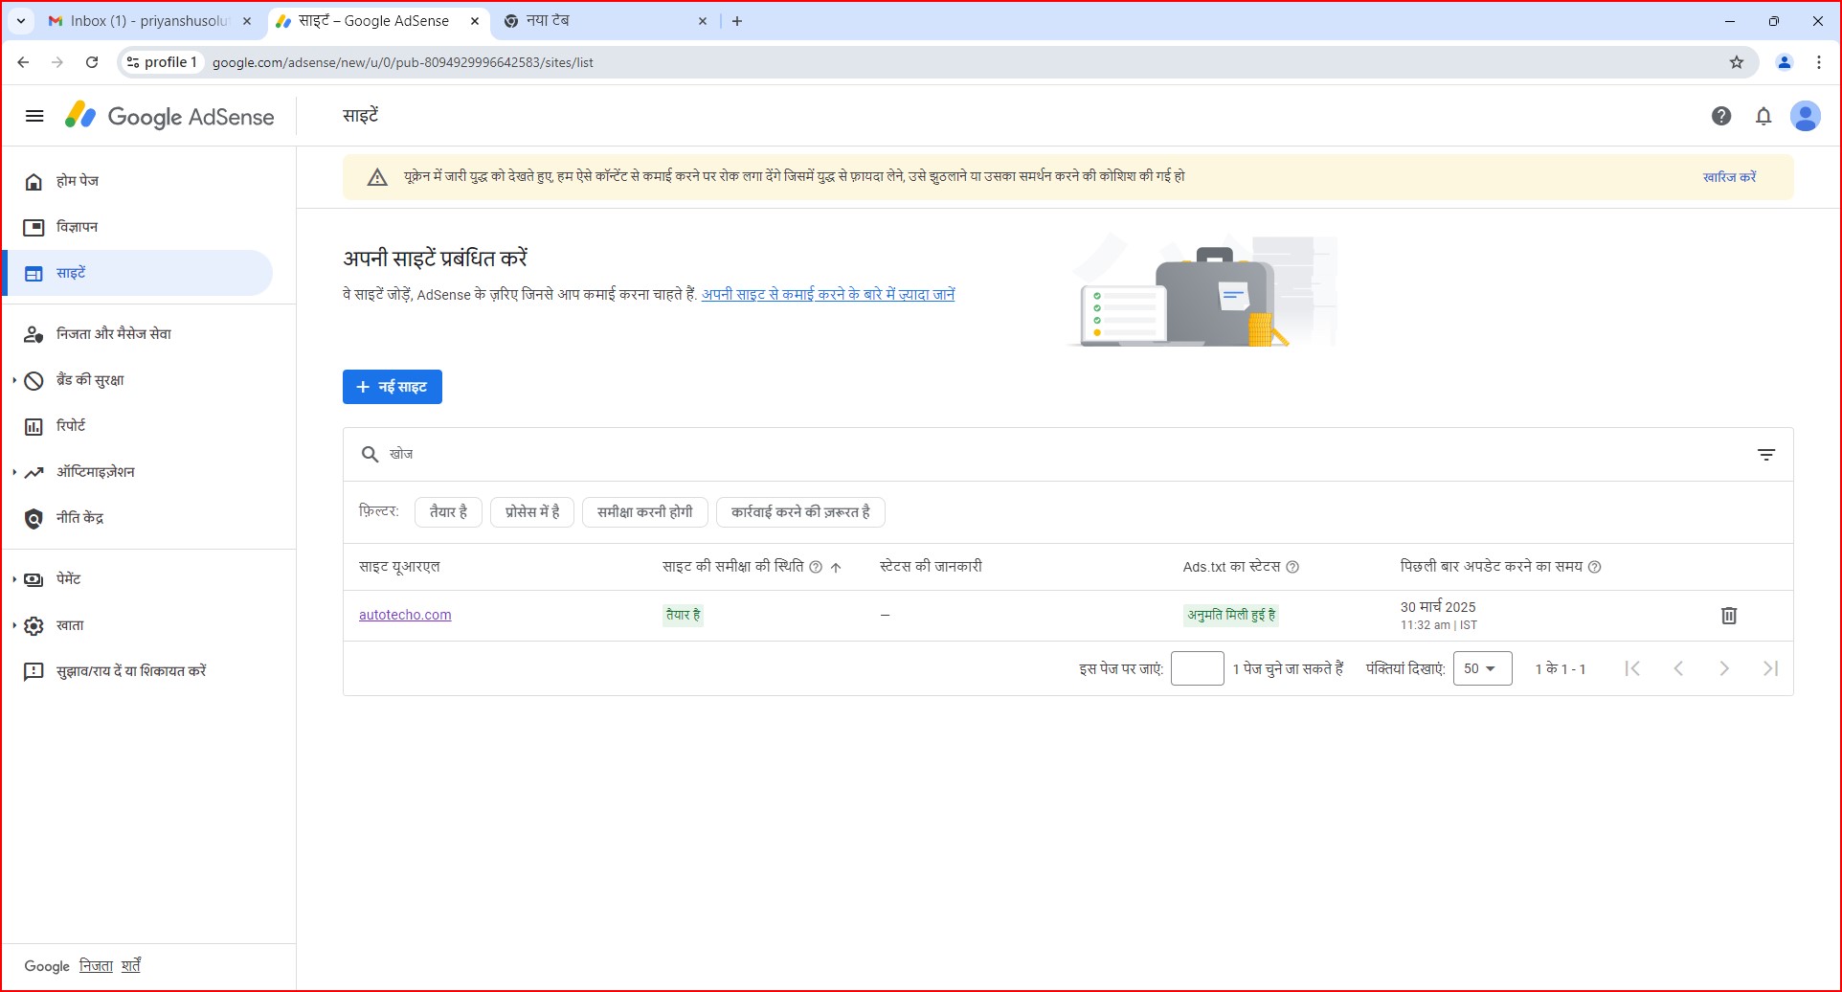Click the तैयार है status badge in row
Image resolution: width=1842 pixels, height=992 pixels.
click(x=684, y=615)
